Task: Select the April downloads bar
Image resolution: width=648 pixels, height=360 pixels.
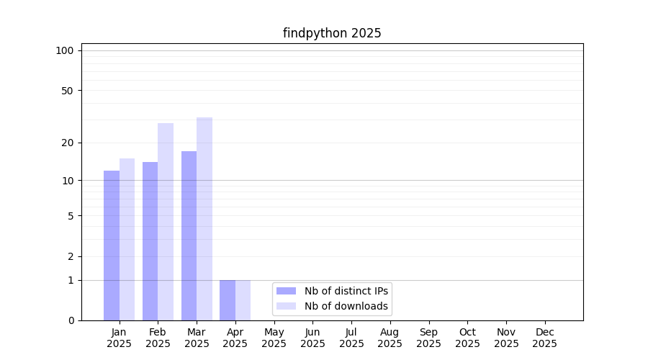Action: tap(243, 300)
